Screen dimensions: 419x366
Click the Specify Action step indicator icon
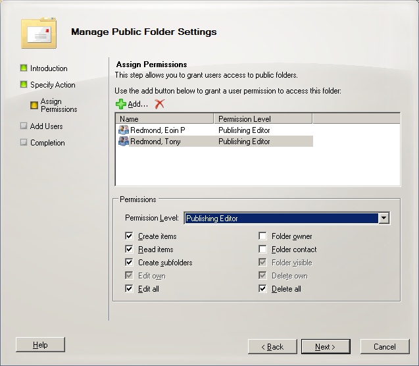24,84
